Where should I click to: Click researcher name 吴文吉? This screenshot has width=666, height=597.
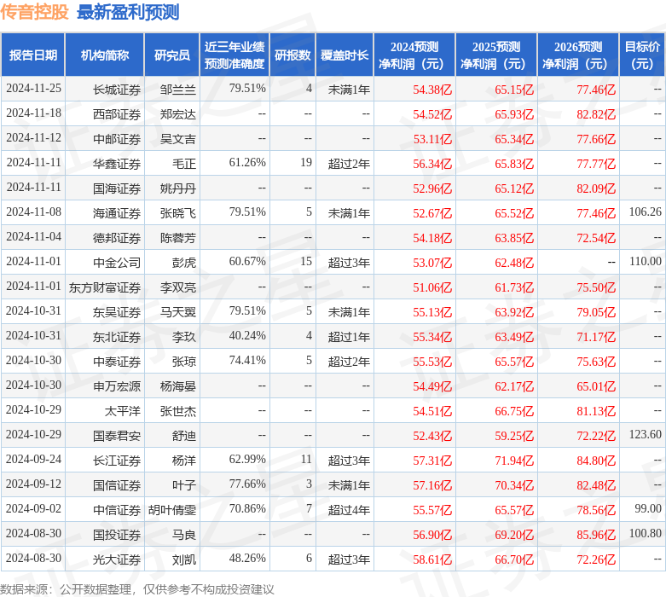pyautogui.click(x=178, y=139)
